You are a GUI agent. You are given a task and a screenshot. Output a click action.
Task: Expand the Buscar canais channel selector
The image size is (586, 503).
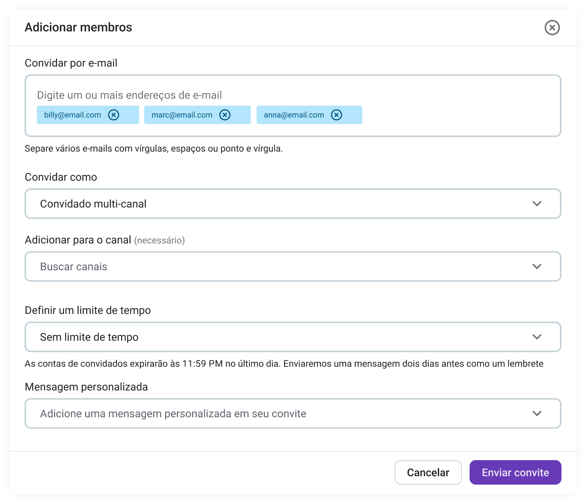tap(268, 266)
